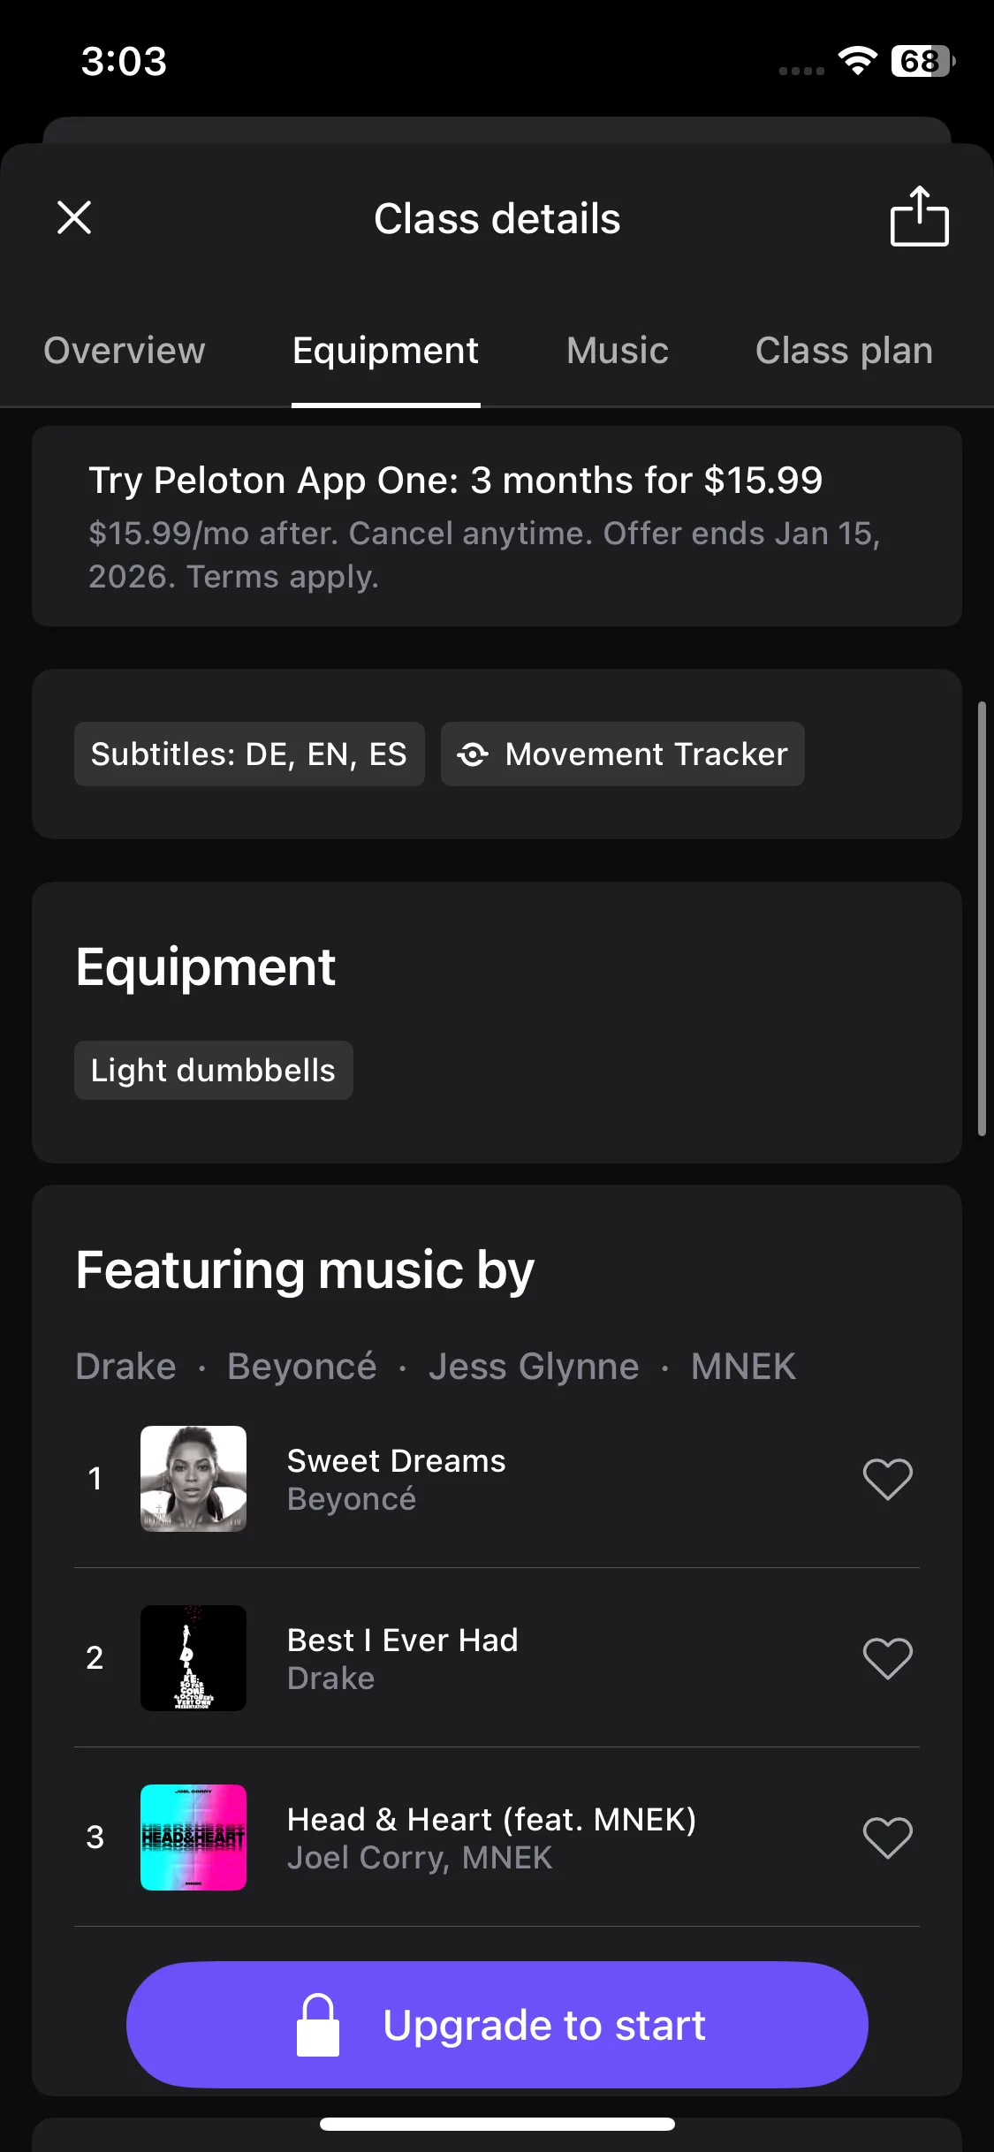This screenshot has height=2152, width=994.
Task: Select the Light dumbbells equipment chip
Action: coord(213,1071)
